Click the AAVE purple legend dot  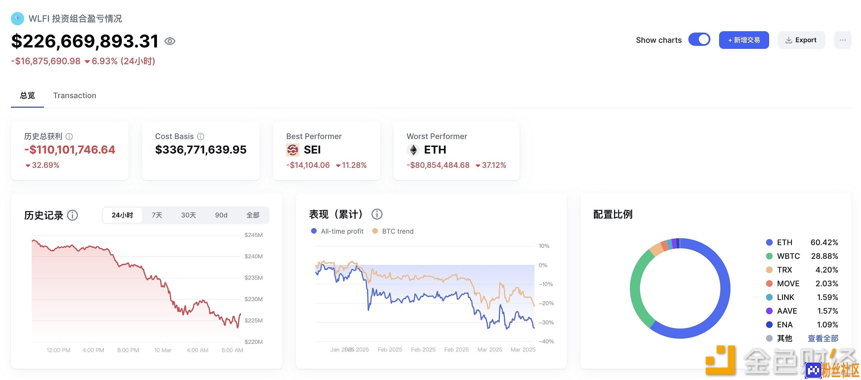point(769,311)
